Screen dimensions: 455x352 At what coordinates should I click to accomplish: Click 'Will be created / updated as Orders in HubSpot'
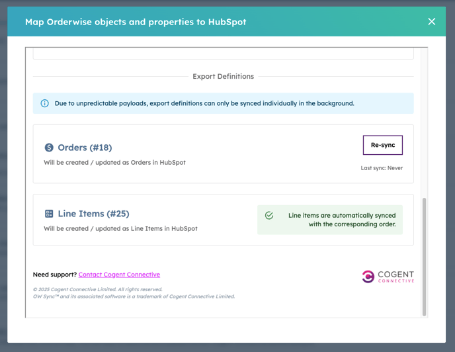114,162
